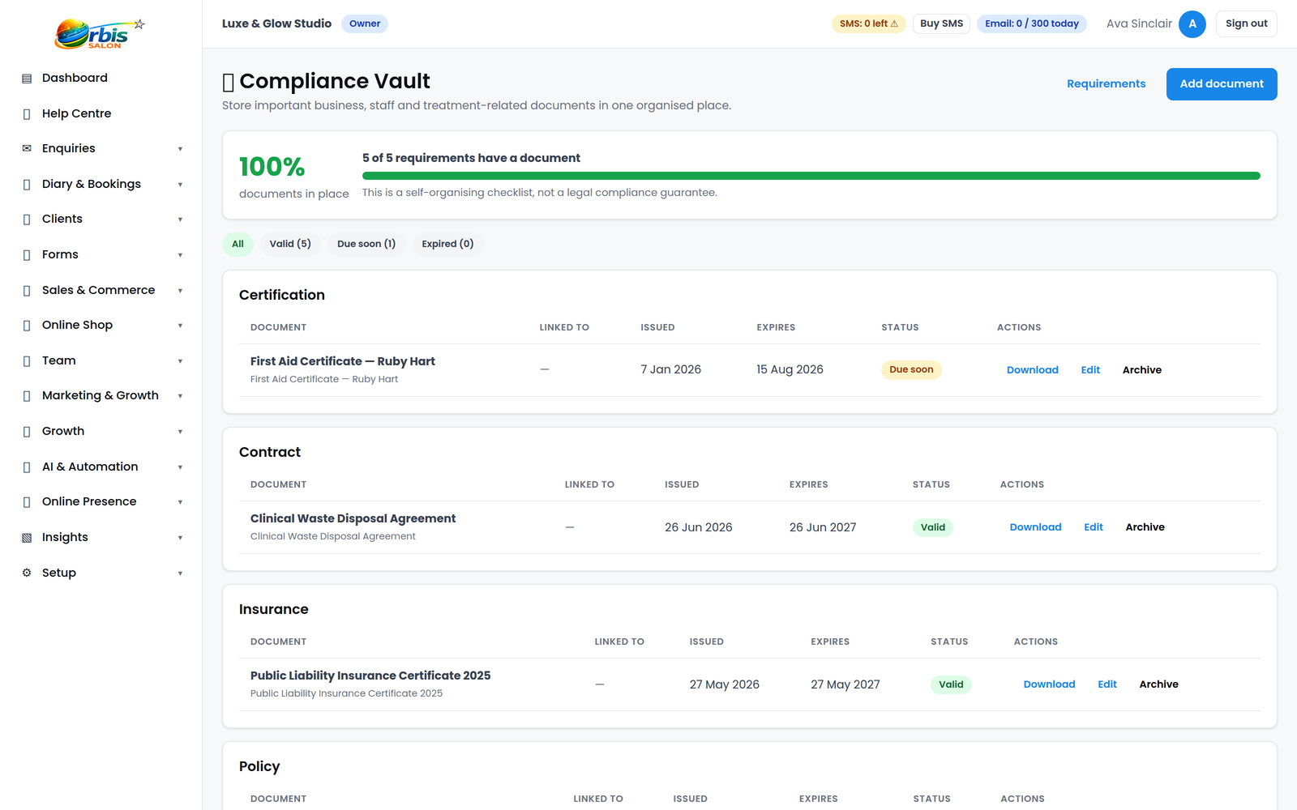Screen dimensions: 1297x810
Task: Select the All filter tab
Action: 238,244
